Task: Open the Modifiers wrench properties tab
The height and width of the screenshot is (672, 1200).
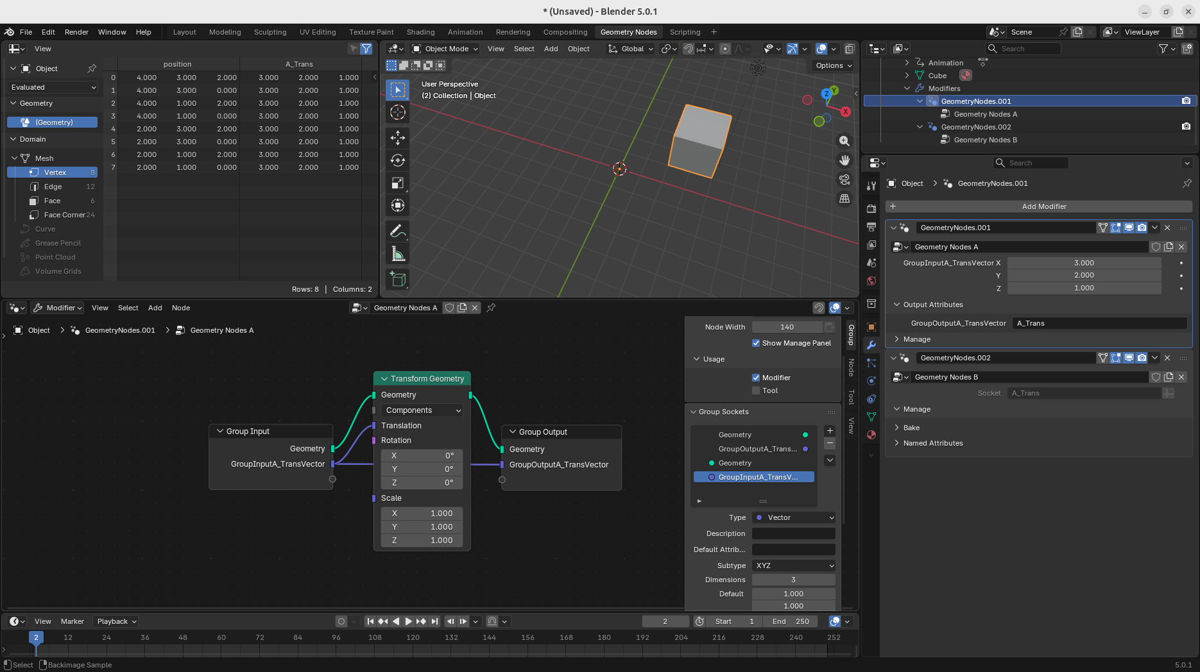Action: (x=871, y=345)
